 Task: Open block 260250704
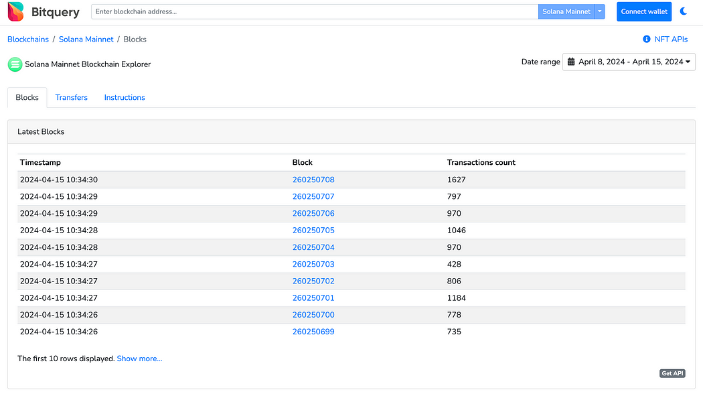313,247
